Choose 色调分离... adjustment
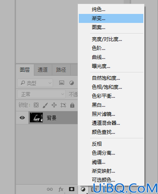This screenshot has width=158, height=194. coord(111,153)
